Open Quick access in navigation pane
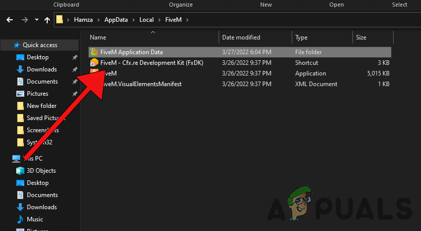This screenshot has height=231, width=421. (40, 45)
